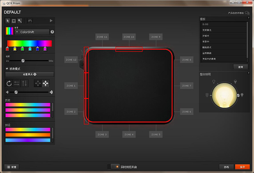Click the undo arrow in the toolbar
Viewport: 254px width, 173px height.
[x=30, y=21]
